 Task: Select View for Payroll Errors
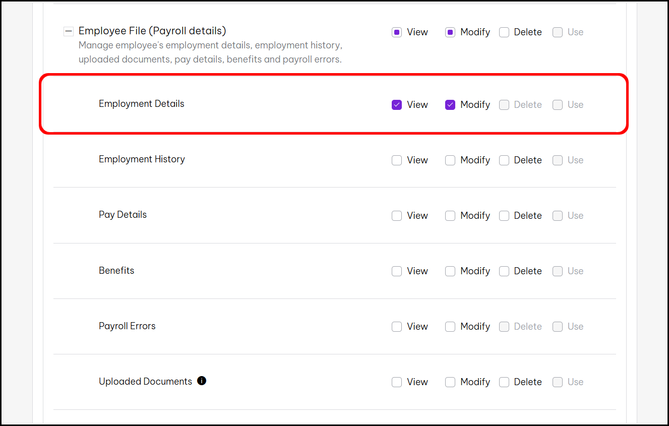click(x=397, y=327)
